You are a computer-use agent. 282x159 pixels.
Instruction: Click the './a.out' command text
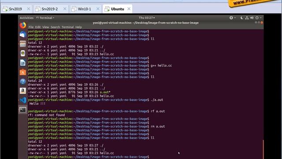pyautogui.click(x=157, y=100)
